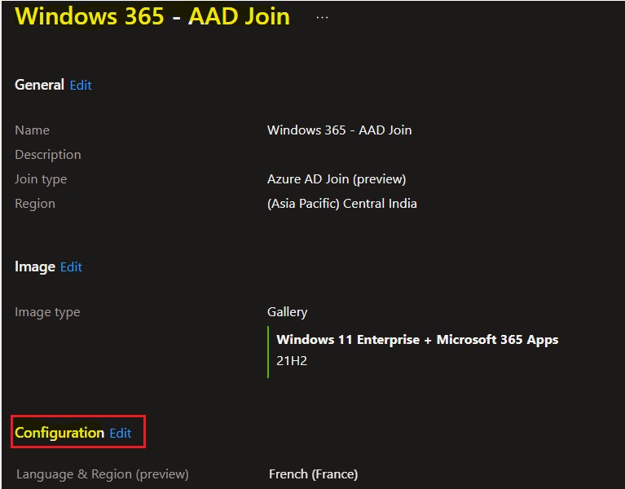
Task: Click Windows 11 Enterprise + Microsoft 365 Apps
Action: pyautogui.click(x=417, y=340)
